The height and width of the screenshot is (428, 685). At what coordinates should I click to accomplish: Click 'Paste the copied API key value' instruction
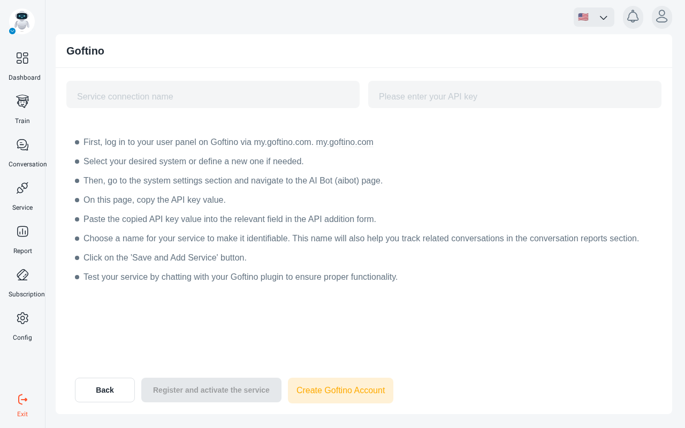tap(230, 219)
